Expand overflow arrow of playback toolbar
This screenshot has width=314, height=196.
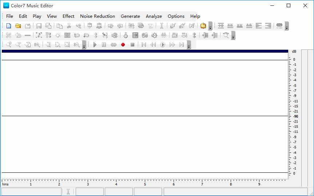tap(189, 45)
